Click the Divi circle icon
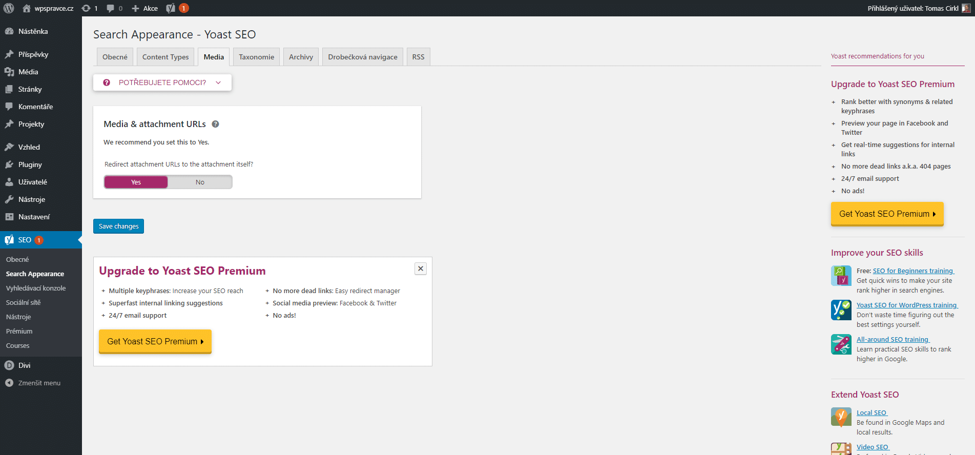The height and width of the screenshot is (455, 975). [x=9, y=365]
